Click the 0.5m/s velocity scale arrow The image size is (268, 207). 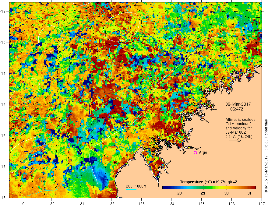coord(235,141)
